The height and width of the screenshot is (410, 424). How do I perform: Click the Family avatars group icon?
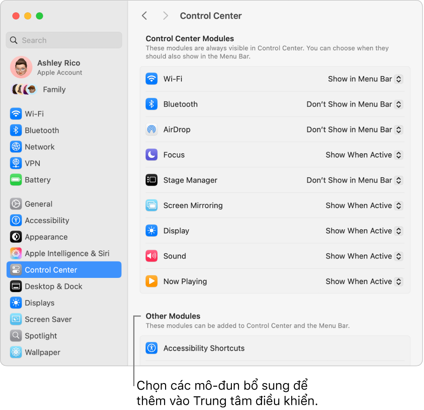pyautogui.click(x=24, y=89)
